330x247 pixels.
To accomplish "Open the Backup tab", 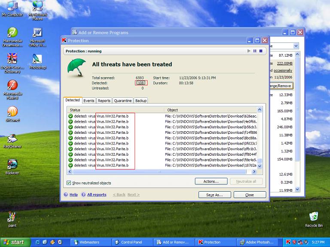I will click(141, 101).
